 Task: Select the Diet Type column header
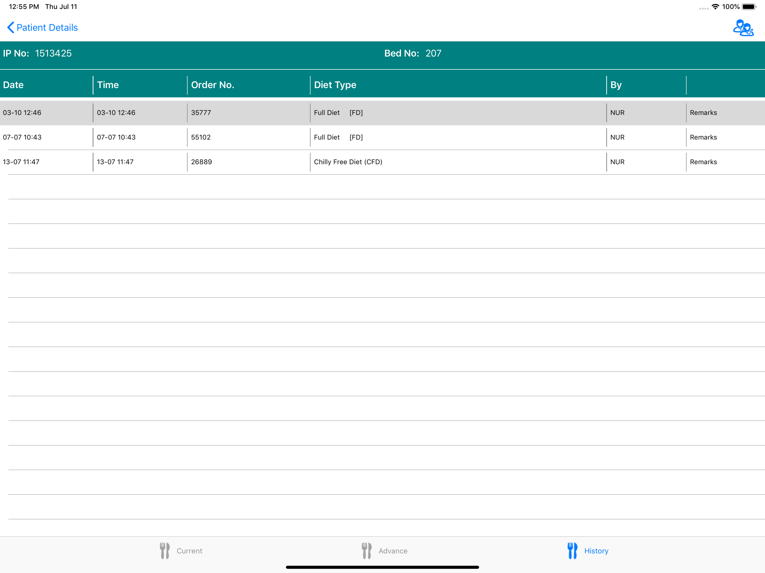(335, 85)
